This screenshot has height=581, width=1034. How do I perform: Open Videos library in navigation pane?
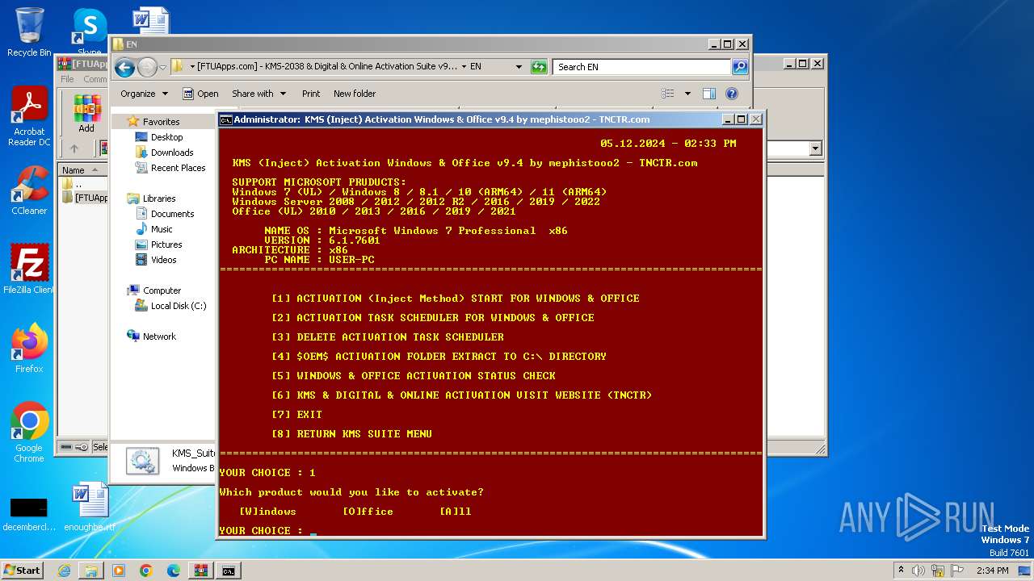coord(163,260)
